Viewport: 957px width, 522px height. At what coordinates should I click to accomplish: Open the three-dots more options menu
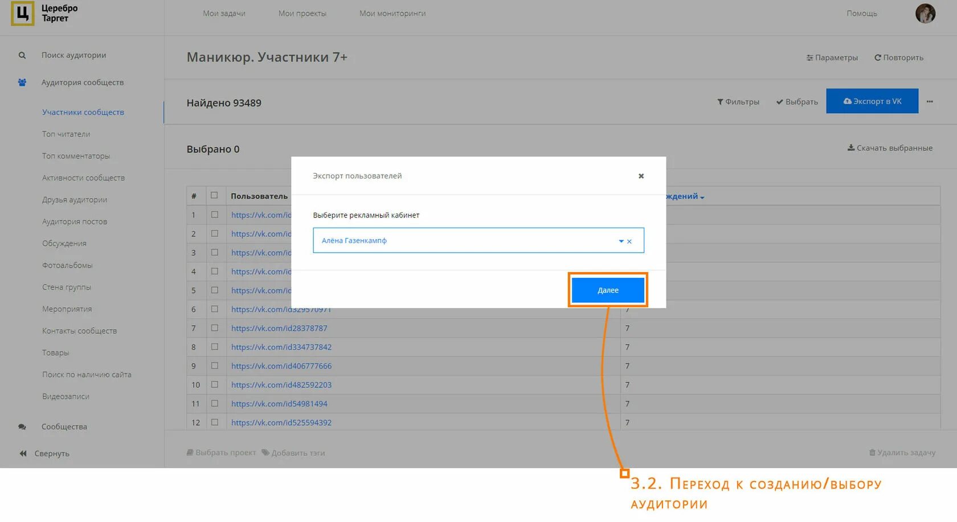[x=930, y=101]
